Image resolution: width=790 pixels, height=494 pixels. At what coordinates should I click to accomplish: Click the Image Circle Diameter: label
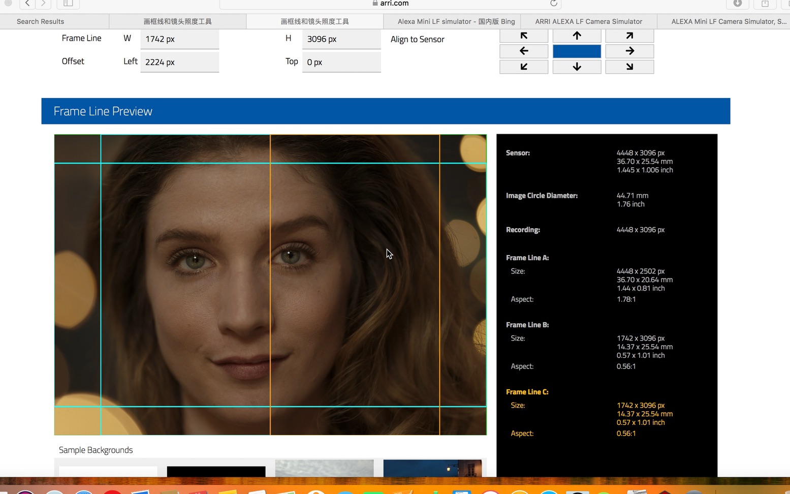(x=542, y=196)
